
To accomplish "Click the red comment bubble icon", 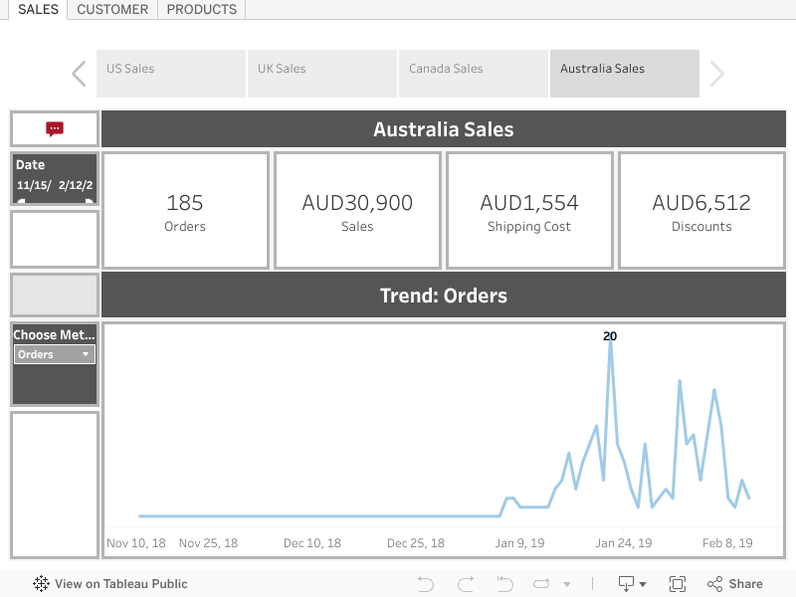I will click(x=55, y=129).
